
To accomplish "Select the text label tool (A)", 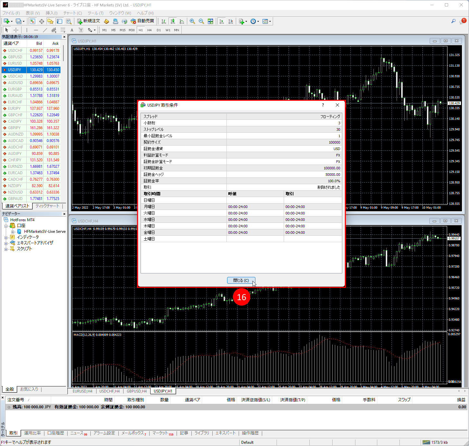I will coord(72,30).
